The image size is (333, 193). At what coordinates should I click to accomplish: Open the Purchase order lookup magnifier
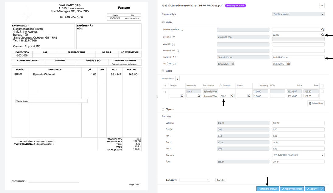[322, 30]
